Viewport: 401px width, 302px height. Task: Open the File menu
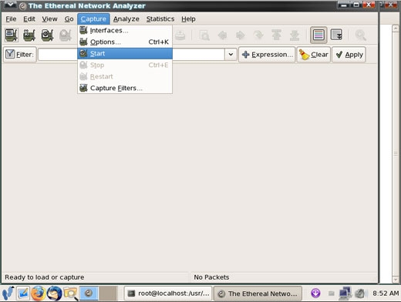coord(11,19)
